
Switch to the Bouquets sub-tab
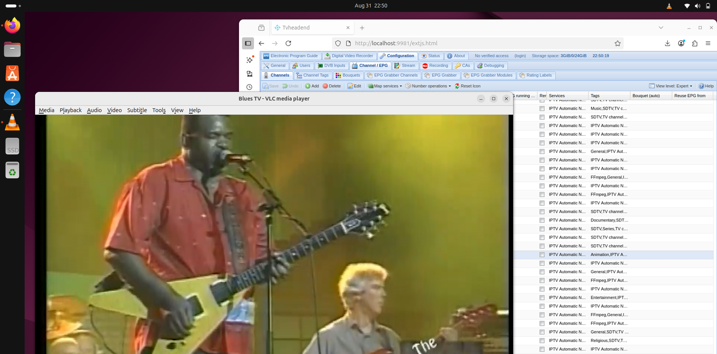[348, 75]
